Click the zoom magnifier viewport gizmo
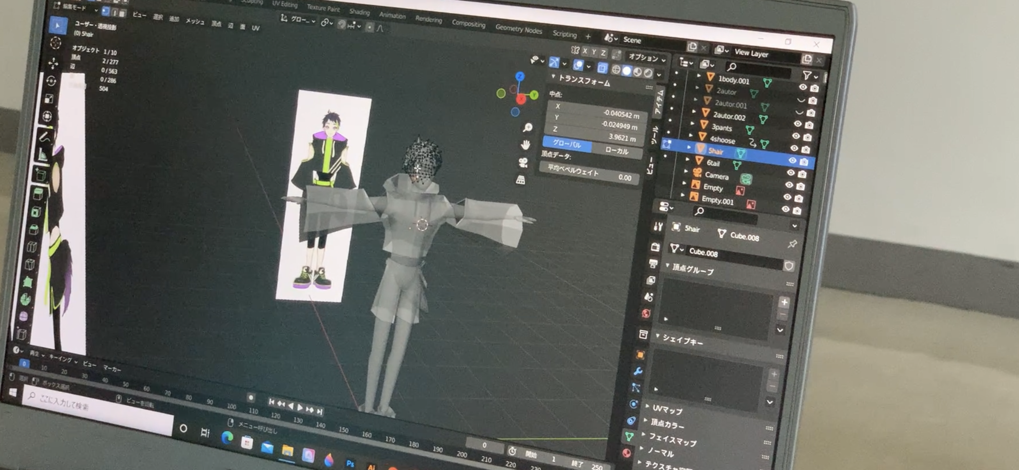 [x=527, y=127]
